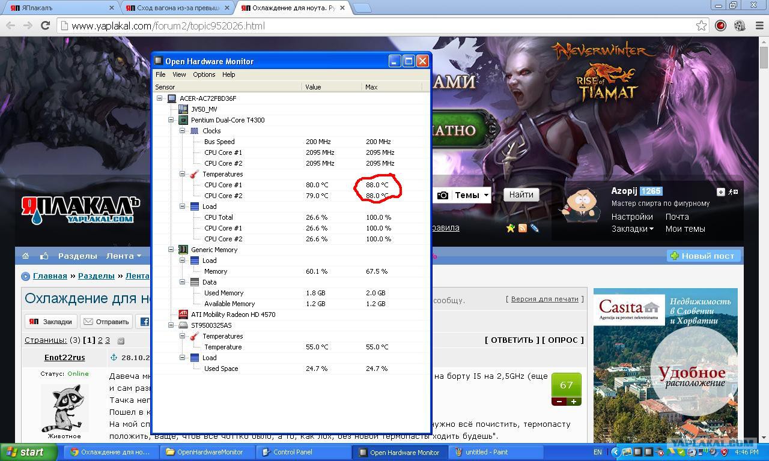The image size is (769, 461).
Task: Click the green plus rating button
Action: (x=574, y=402)
